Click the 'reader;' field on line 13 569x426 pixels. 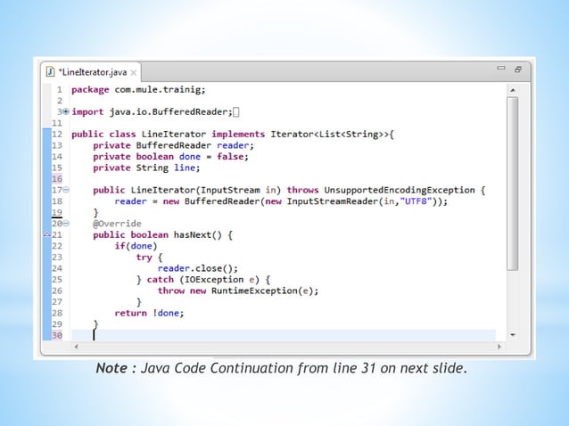click(x=235, y=145)
